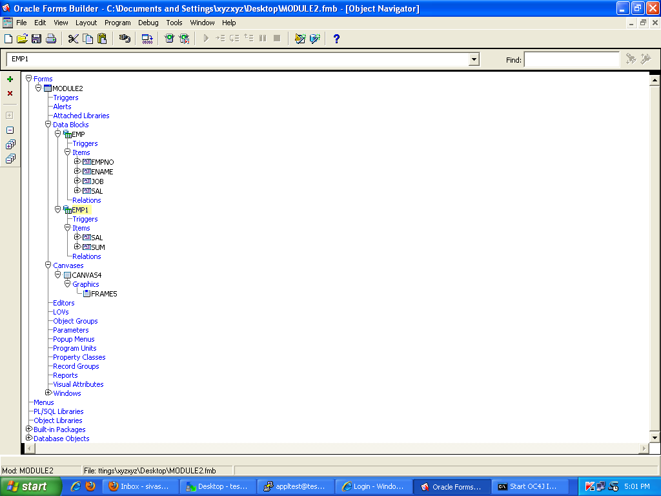This screenshot has width=661, height=496.
Task: Click the Copy toolbar icon
Action: pyautogui.click(x=88, y=39)
